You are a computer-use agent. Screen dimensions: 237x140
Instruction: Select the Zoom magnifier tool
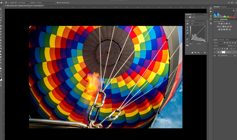click(x=1, y=71)
